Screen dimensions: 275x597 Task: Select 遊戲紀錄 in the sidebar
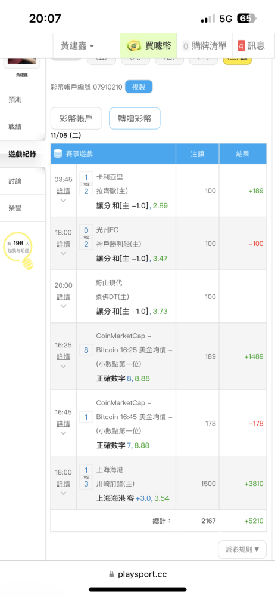[23, 154]
